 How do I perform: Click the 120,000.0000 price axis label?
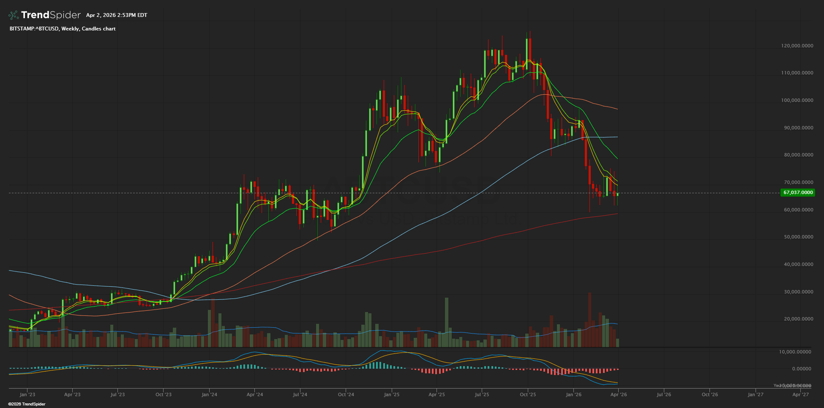click(x=797, y=46)
